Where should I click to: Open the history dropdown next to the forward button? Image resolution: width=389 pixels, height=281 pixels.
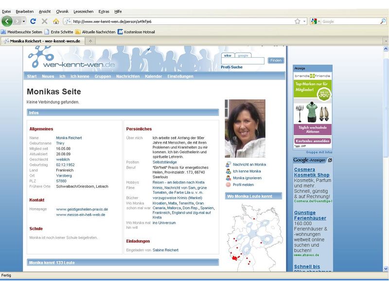pos(23,21)
